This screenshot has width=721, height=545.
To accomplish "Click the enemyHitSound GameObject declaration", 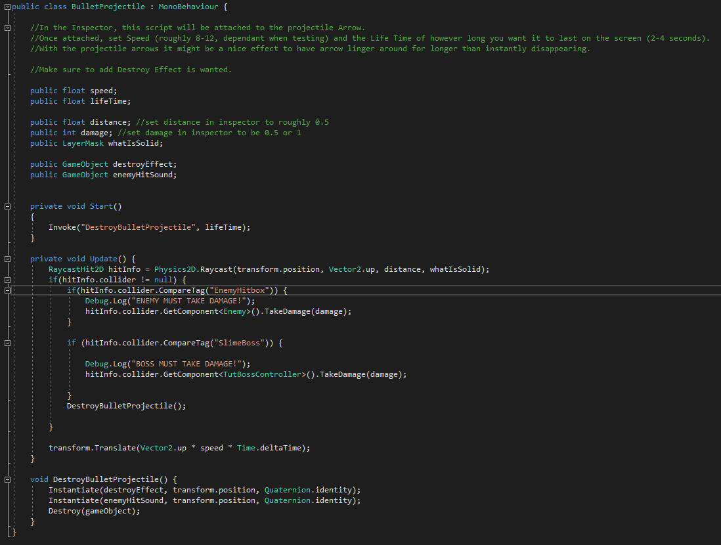I will pos(104,175).
